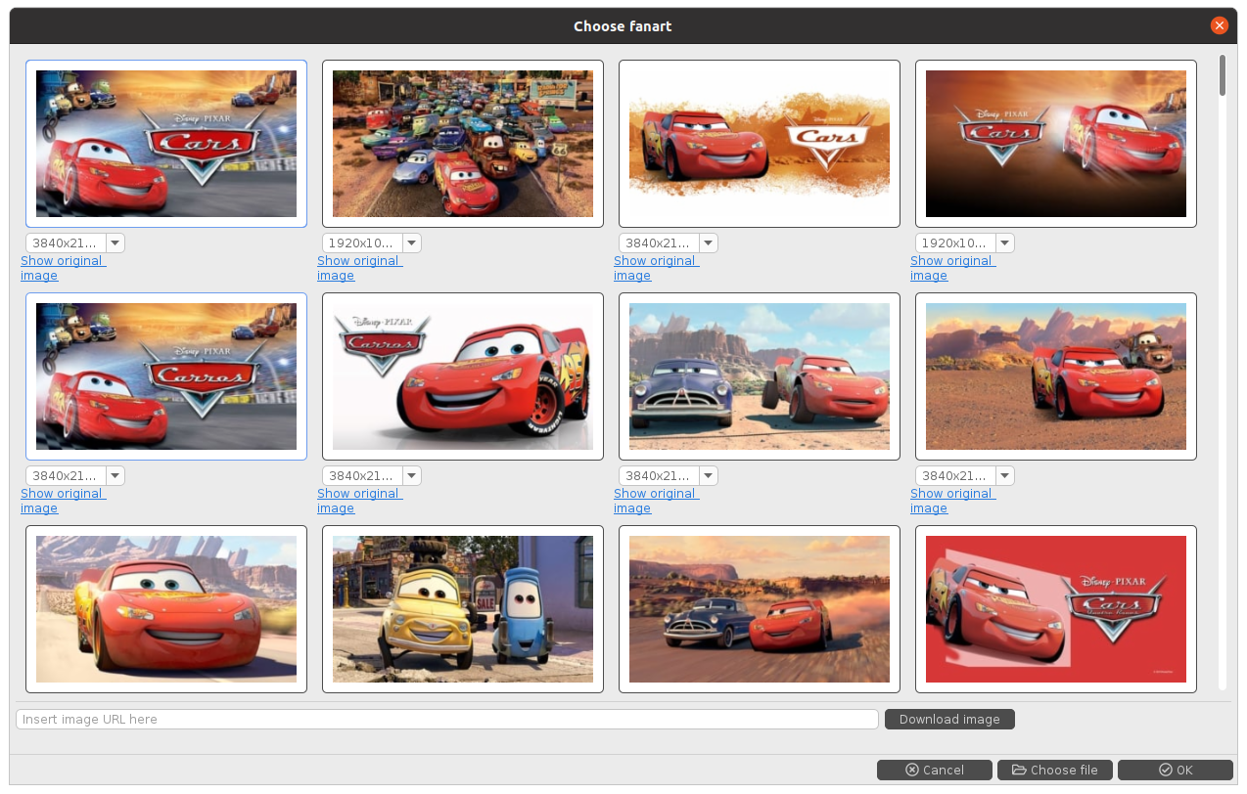Click the Download image button
1247x794 pixels.
[949, 720]
